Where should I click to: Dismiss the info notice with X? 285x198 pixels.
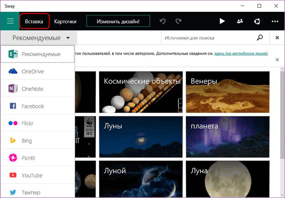coord(277,60)
